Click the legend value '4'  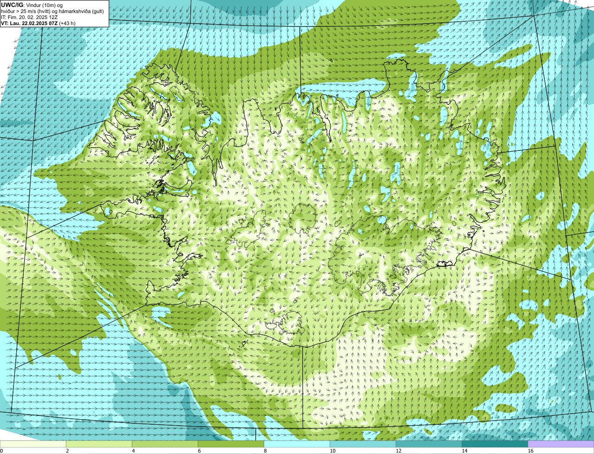(134, 451)
